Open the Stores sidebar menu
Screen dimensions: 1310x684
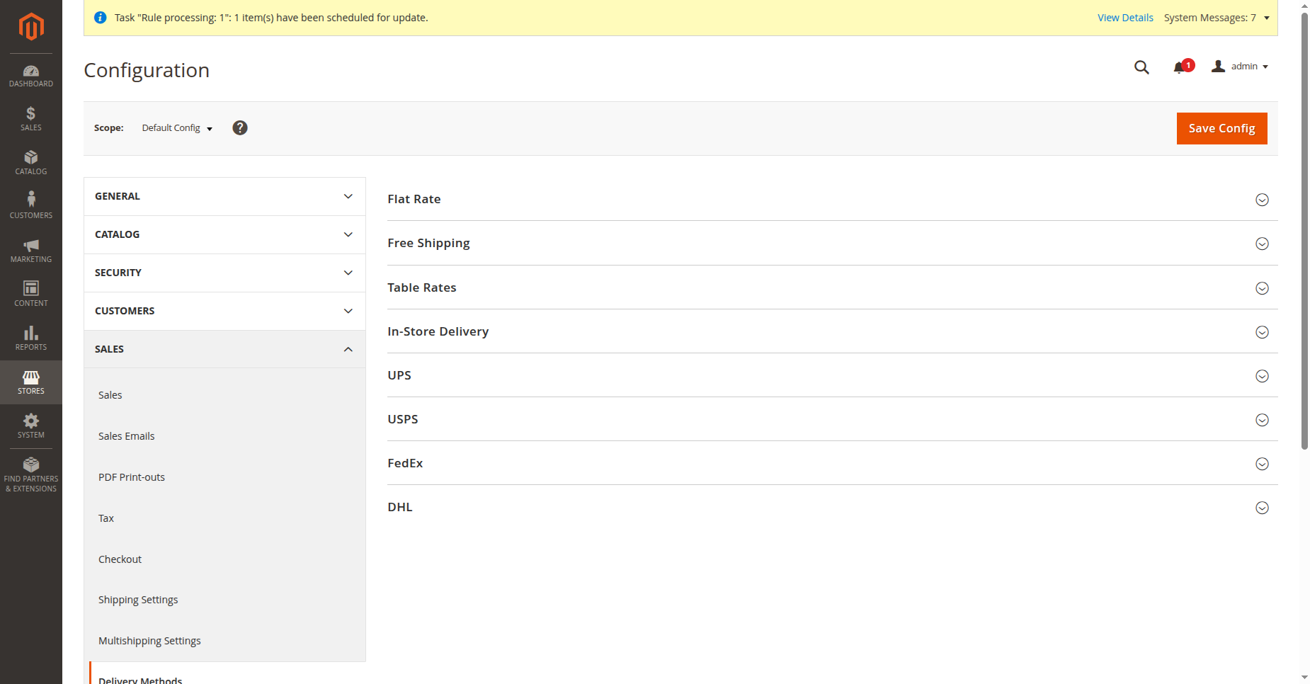tap(31, 382)
